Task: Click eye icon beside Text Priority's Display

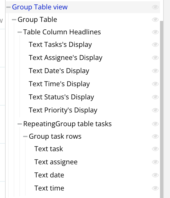Action: tap(155, 110)
